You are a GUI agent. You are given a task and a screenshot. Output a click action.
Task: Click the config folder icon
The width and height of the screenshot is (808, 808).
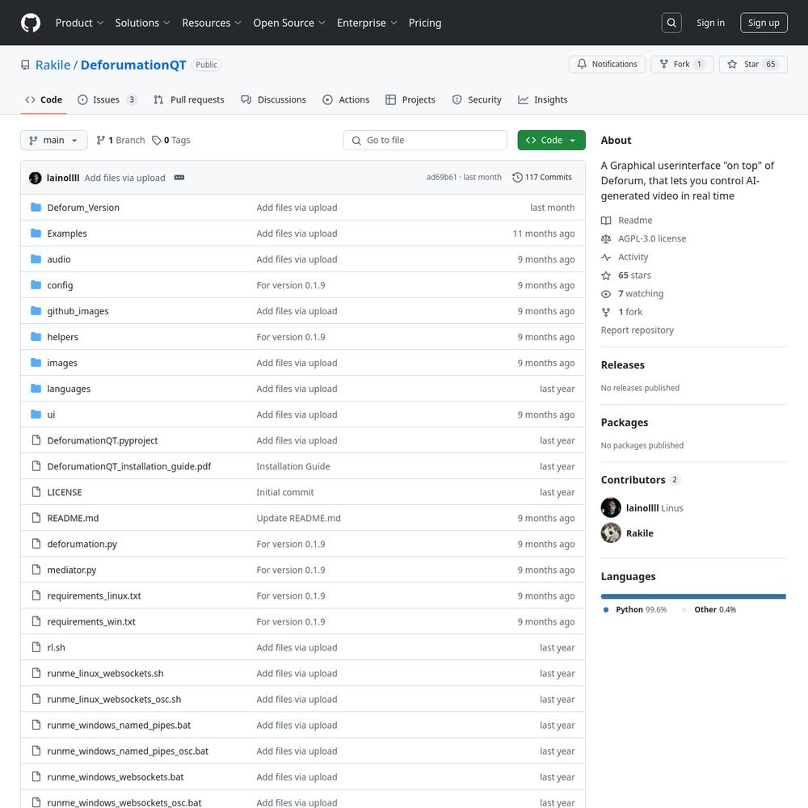pyautogui.click(x=36, y=284)
